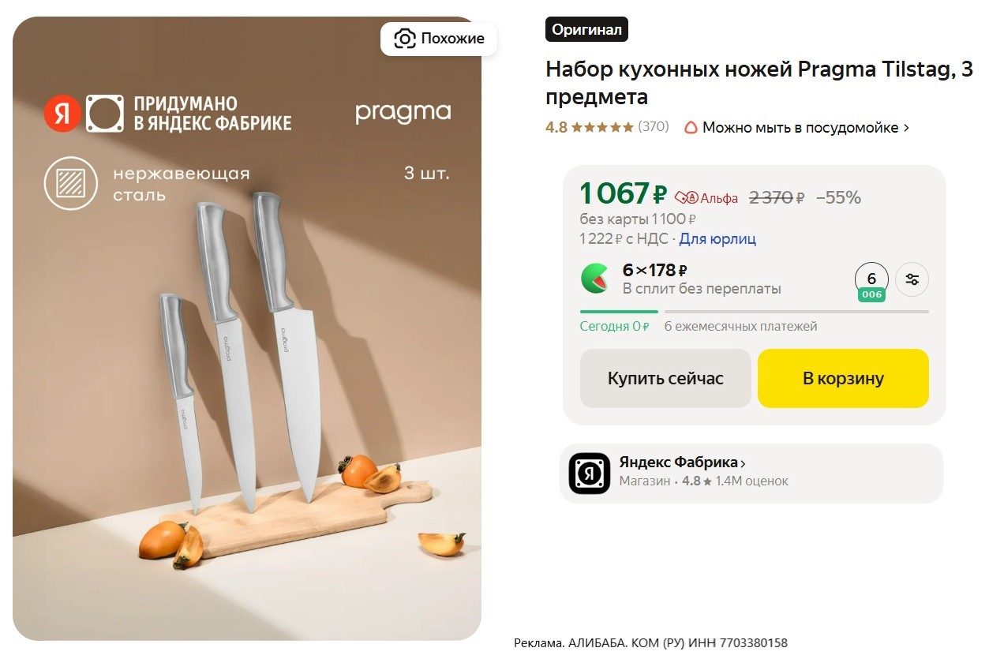989x659 pixels.
Task: Click the stainless steel round icon
Action: pos(70,184)
